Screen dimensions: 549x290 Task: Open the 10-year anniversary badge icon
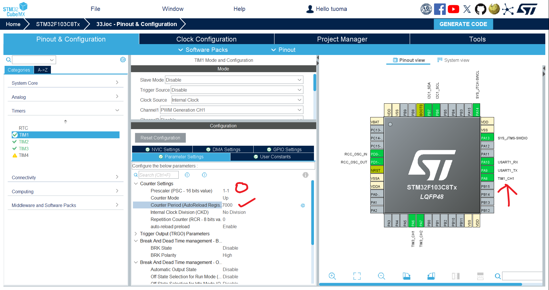(x=426, y=9)
